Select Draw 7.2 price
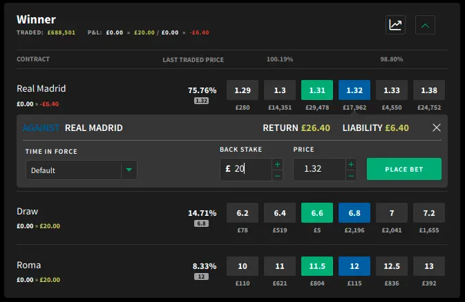 click(x=429, y=213)
